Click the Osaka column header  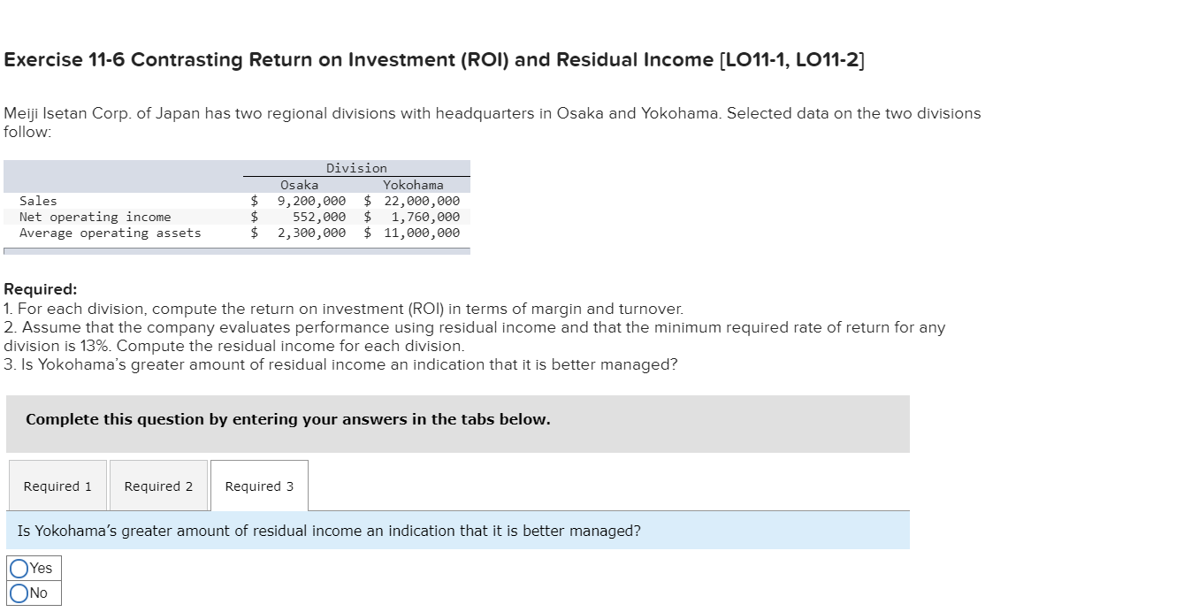(x=300, y=184)
